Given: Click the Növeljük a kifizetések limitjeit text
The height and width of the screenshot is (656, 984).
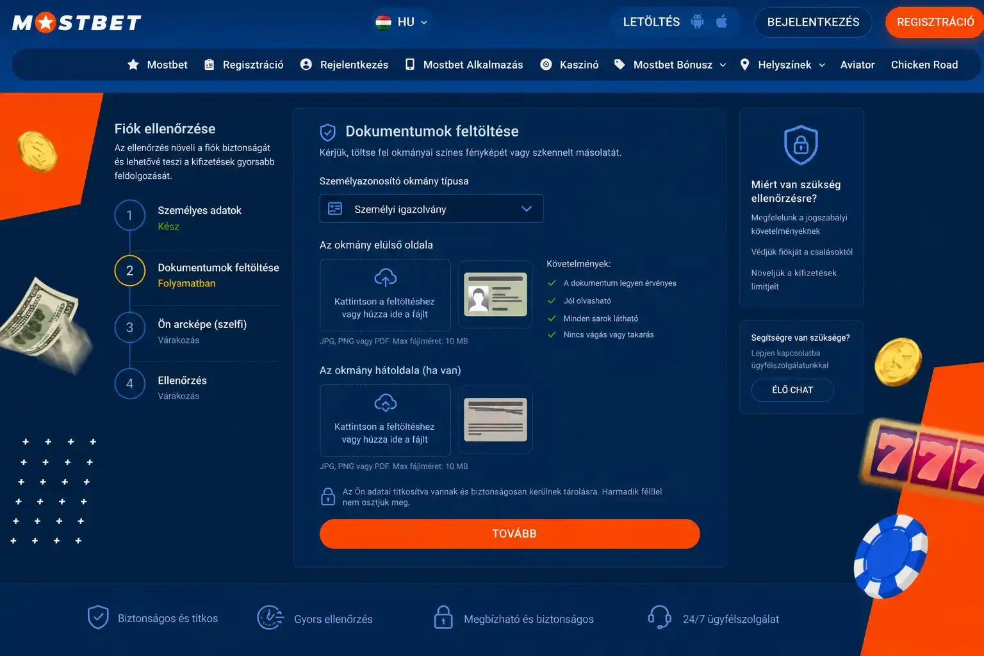Looking at the screenshot, I should click(x=794, y=280).
